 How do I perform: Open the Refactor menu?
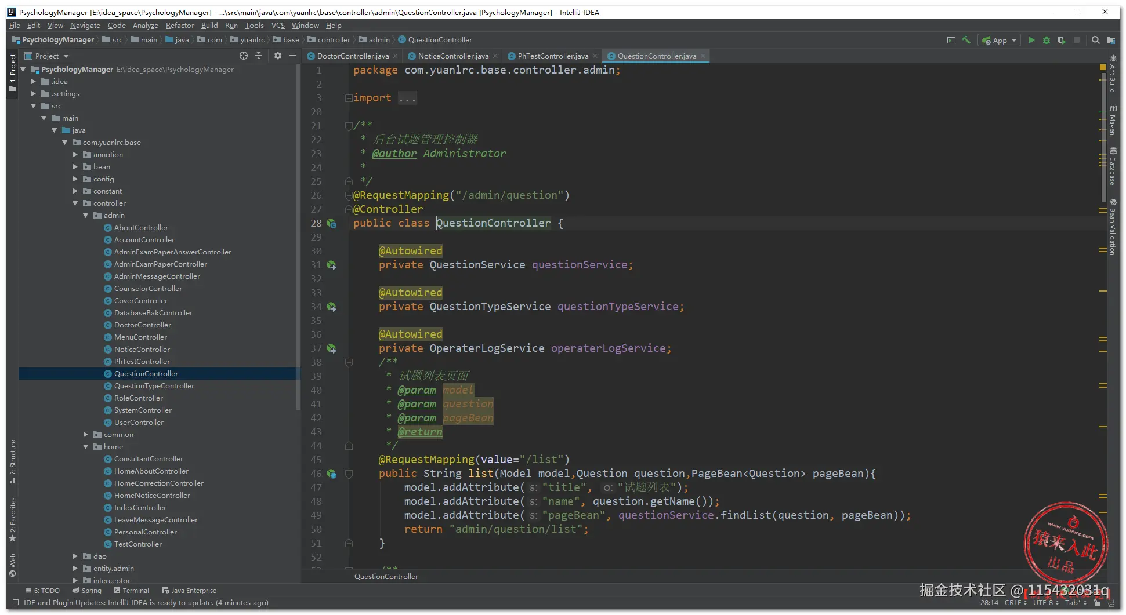click(x=180, y=26)
